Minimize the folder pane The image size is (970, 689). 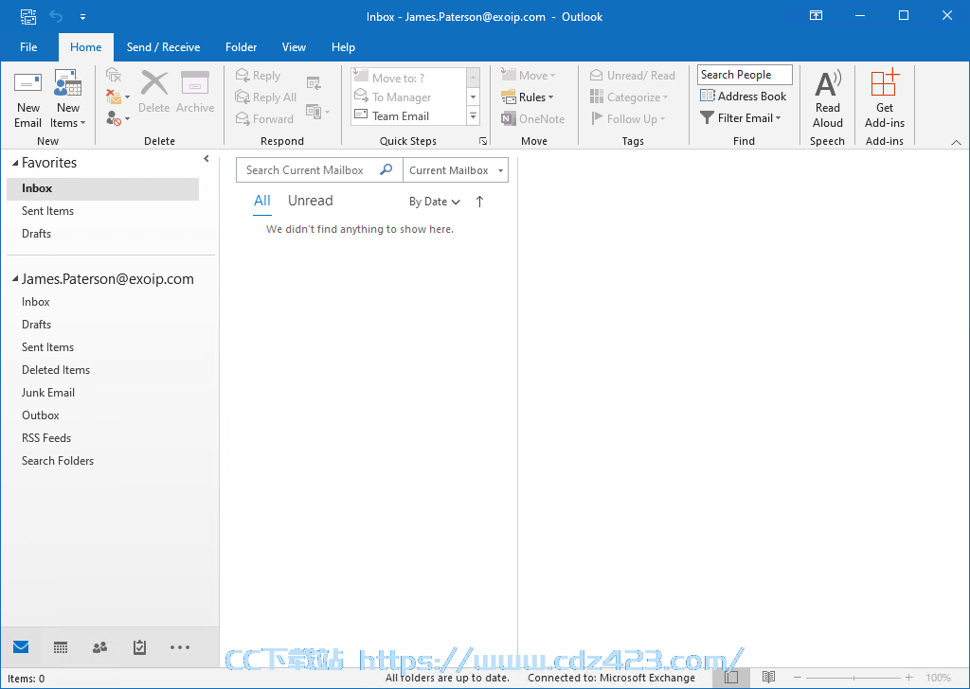click(207, 159)
